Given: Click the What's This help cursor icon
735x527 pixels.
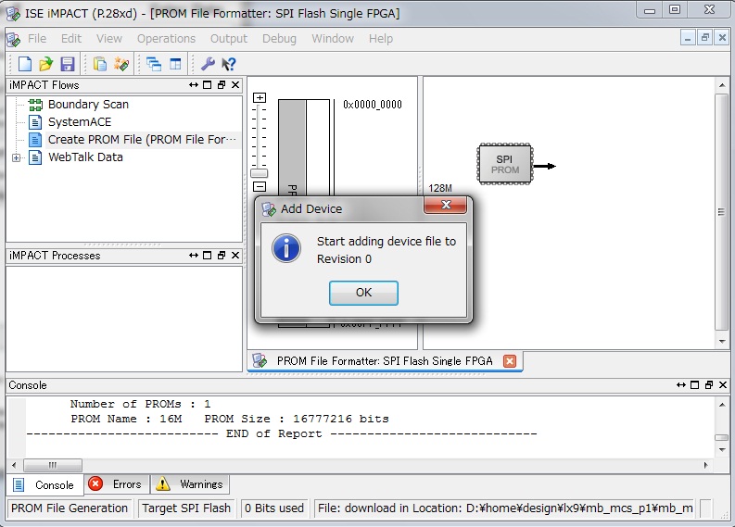Looking at the screenshot, I should [x=228, y=64].
